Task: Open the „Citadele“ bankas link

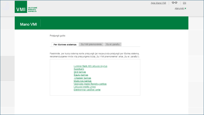Action: click(82, 78)
